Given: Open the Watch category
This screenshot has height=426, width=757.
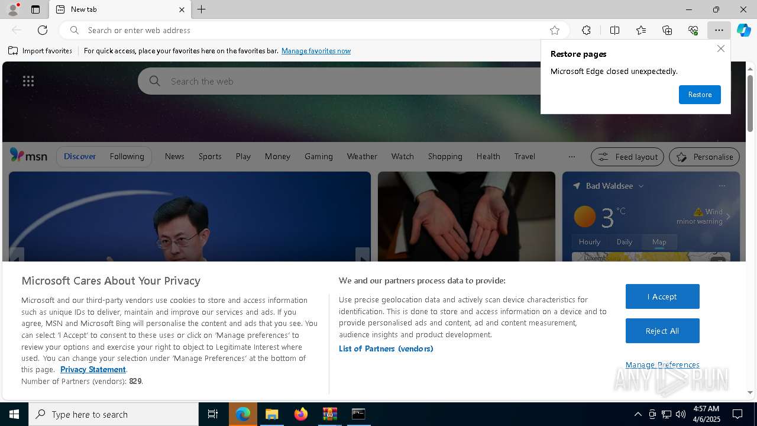Looking at the screenshot, I should coord(402,156).
